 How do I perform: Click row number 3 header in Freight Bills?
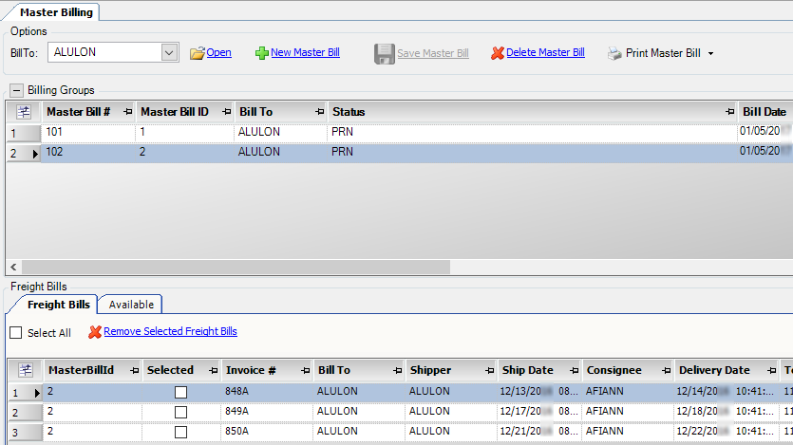click(x=25, y=433)
